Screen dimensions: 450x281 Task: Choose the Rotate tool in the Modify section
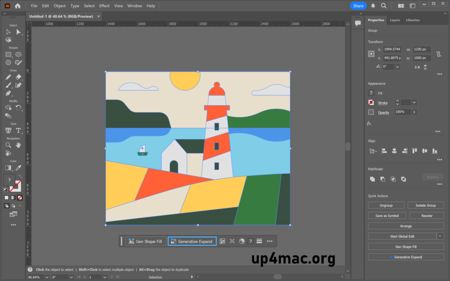(x=18, y=108)
